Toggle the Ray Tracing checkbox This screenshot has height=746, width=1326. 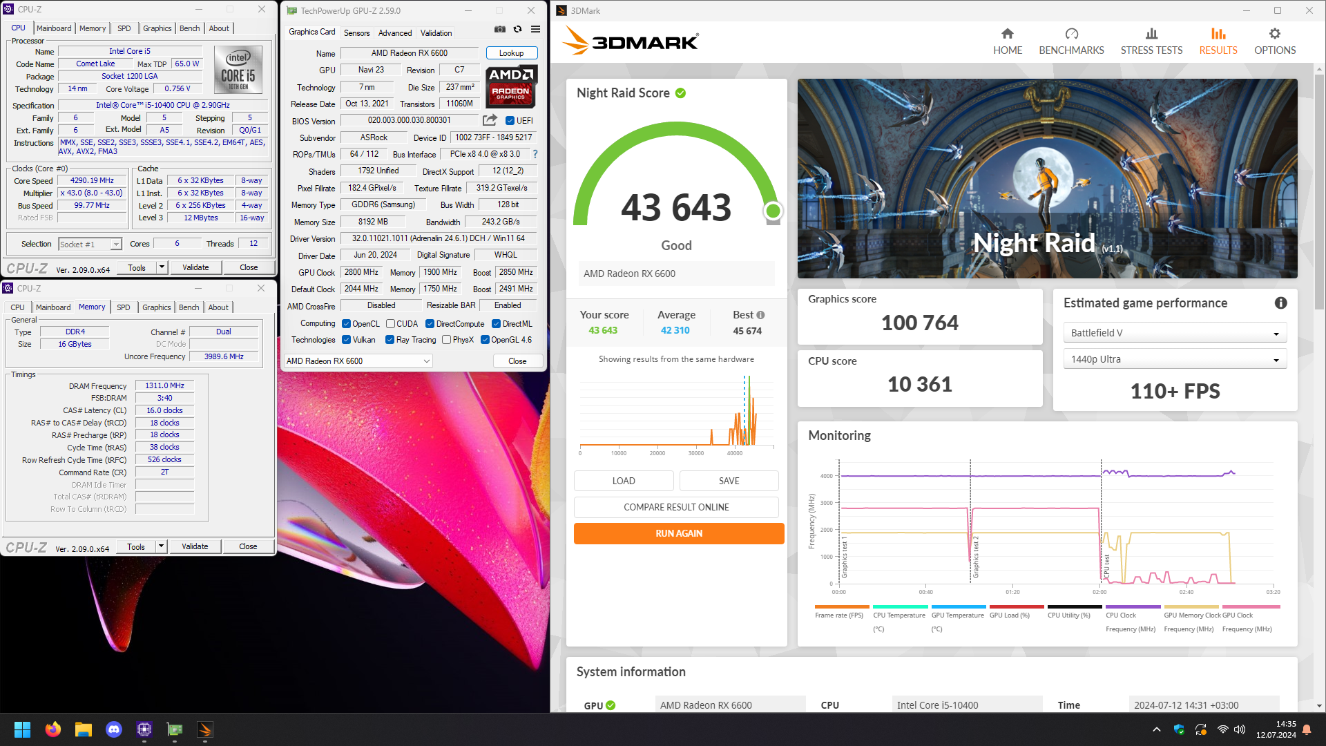coord(390,340)
